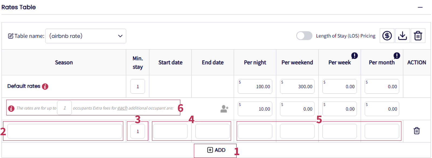The image size is (432, 158).
Task: Collapse the Rates Table section
Action: (x=420, y=7)
